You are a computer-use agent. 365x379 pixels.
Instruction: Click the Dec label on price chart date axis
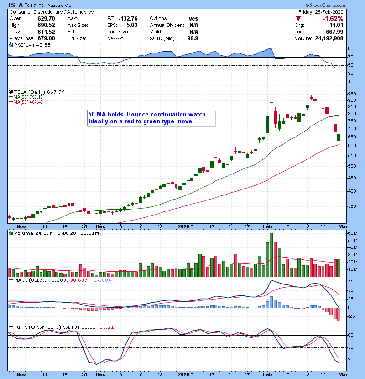click(x=100, y=227)
